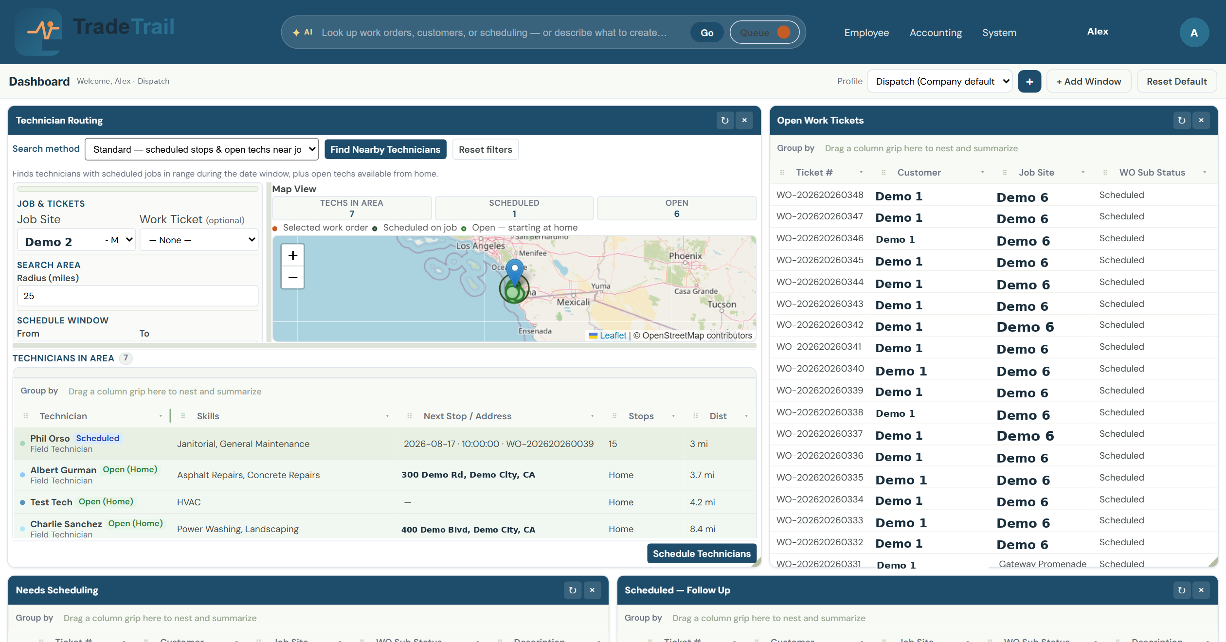
Task: Click the Radius miles input field
Action: (138, 296)
